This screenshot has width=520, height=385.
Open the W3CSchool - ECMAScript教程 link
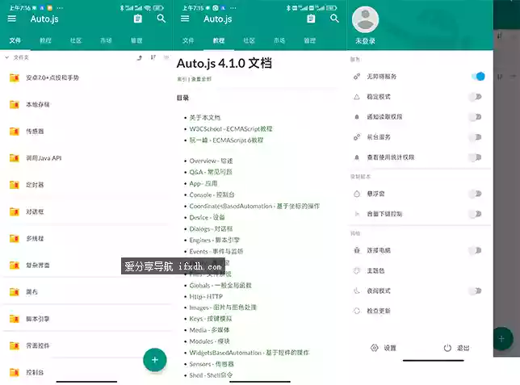pyautogui.click(x=231, y=128)
